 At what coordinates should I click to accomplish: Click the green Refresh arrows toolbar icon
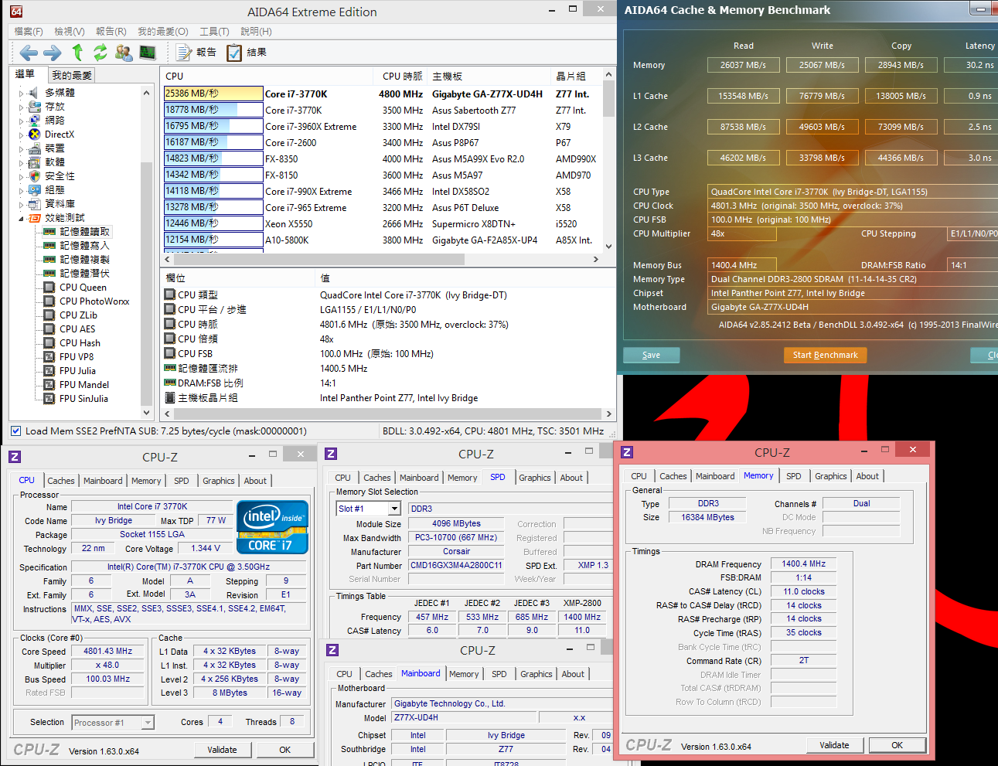(x=100, y=53)
